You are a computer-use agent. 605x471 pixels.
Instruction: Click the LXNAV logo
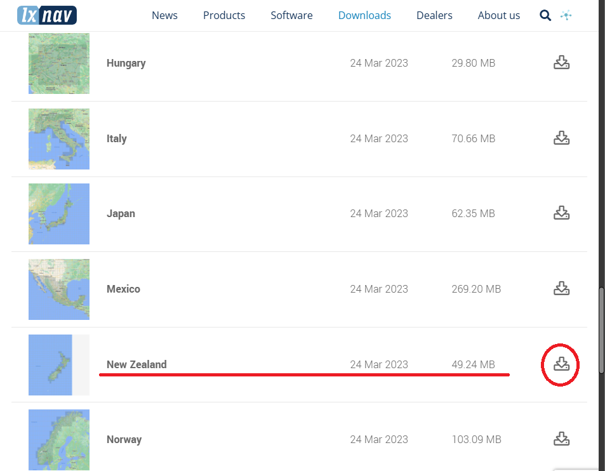47,15
